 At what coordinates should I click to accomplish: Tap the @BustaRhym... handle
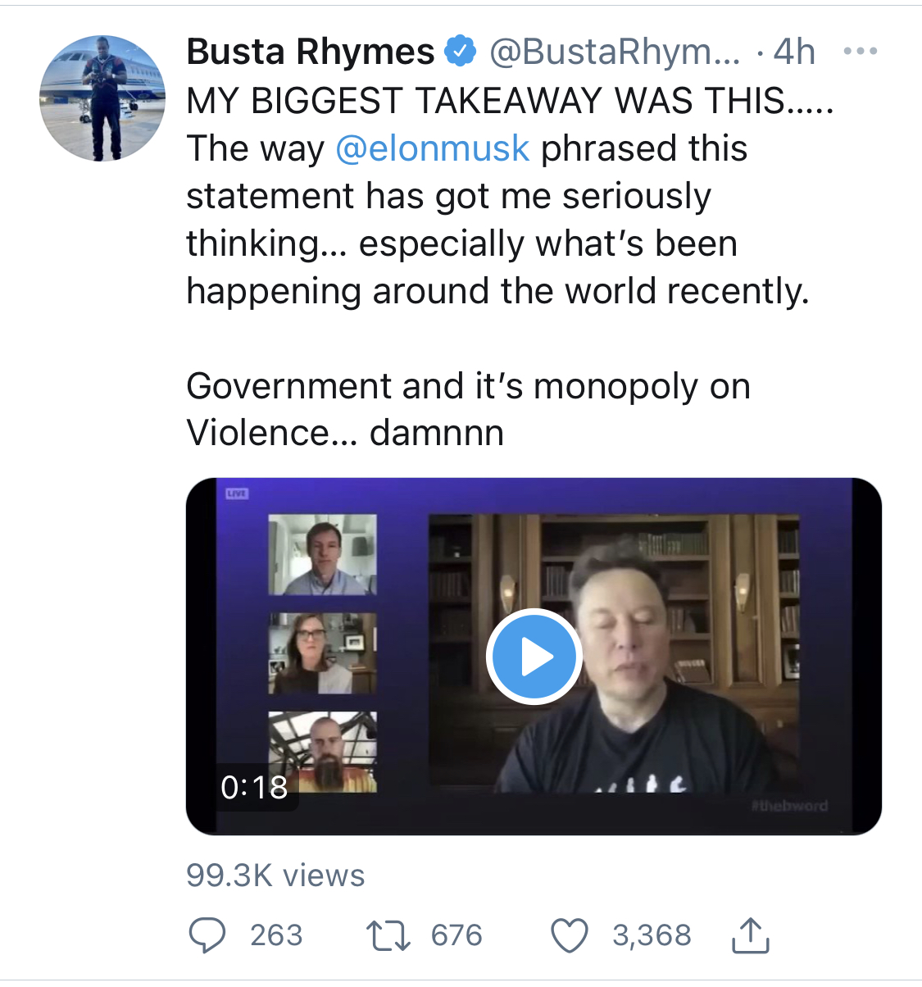[x=614, y=52]
